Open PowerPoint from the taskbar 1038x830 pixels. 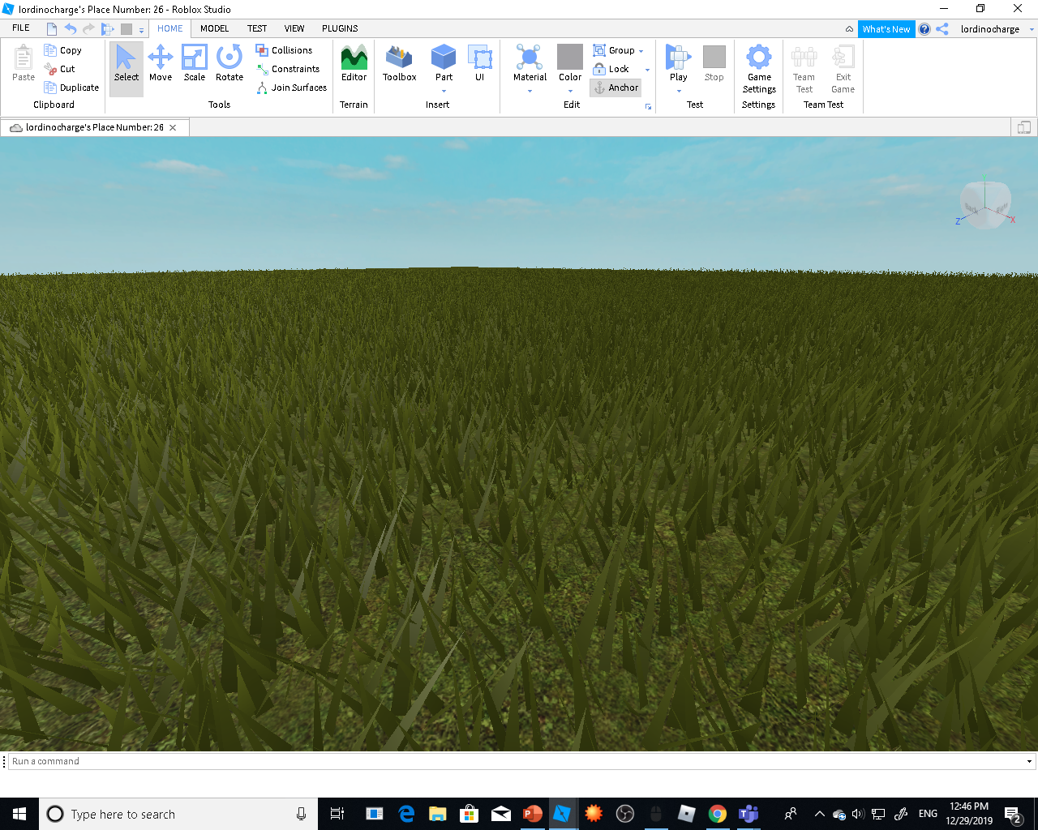tap(532, 814)
